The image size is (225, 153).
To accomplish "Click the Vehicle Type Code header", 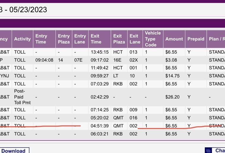I will 153,39.
